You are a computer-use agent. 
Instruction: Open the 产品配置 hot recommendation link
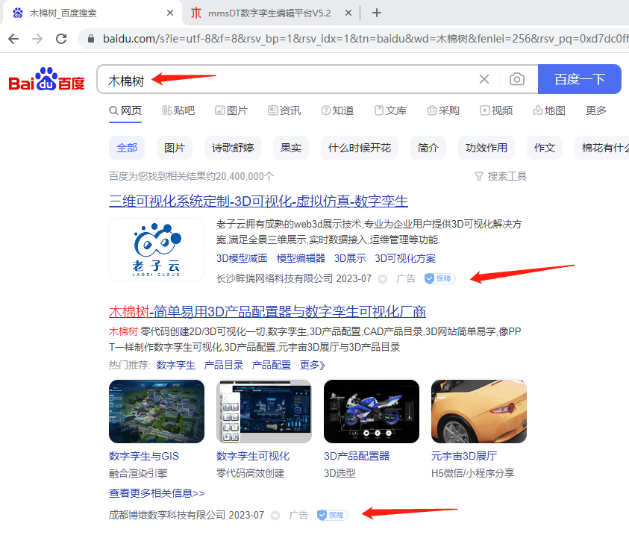[x=271, y=365]
